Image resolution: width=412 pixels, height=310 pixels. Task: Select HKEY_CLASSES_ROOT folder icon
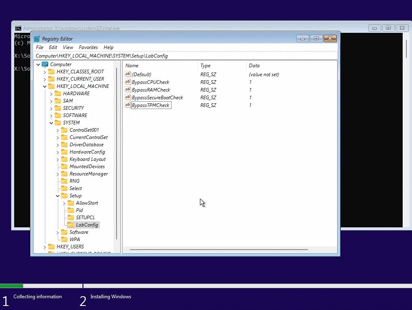coord(51,72)
